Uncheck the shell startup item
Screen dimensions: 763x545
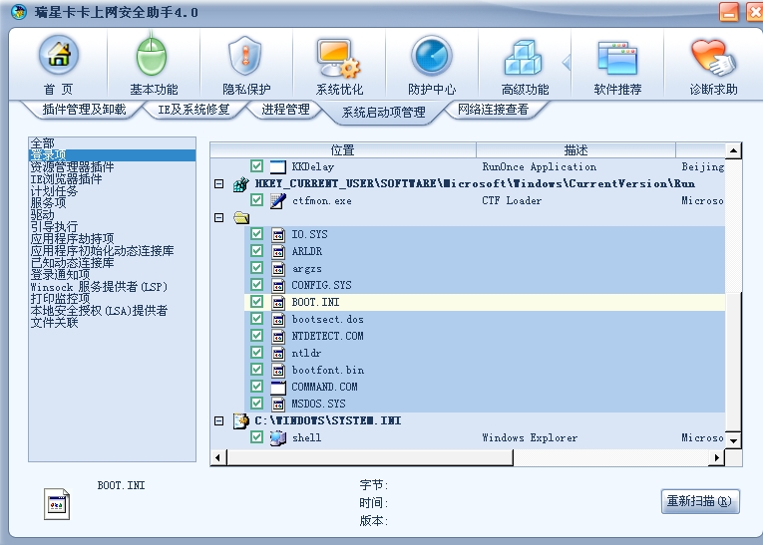tap(256, 437)
